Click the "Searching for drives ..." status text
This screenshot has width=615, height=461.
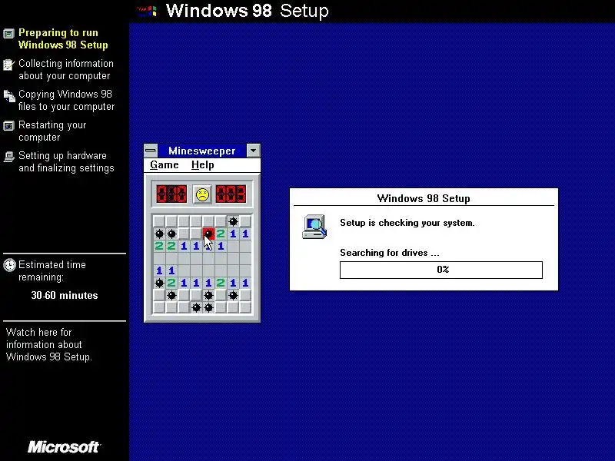pyautogui.click(x=390, y=253)
